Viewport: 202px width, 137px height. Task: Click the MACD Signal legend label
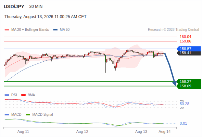pos(43,115)
